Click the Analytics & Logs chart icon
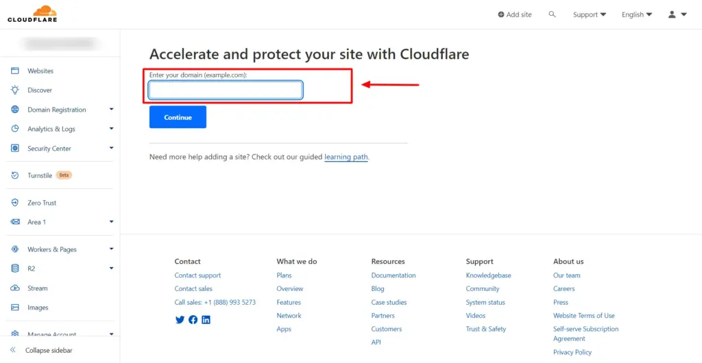The image size is (702, 363). tap(15, 129)
